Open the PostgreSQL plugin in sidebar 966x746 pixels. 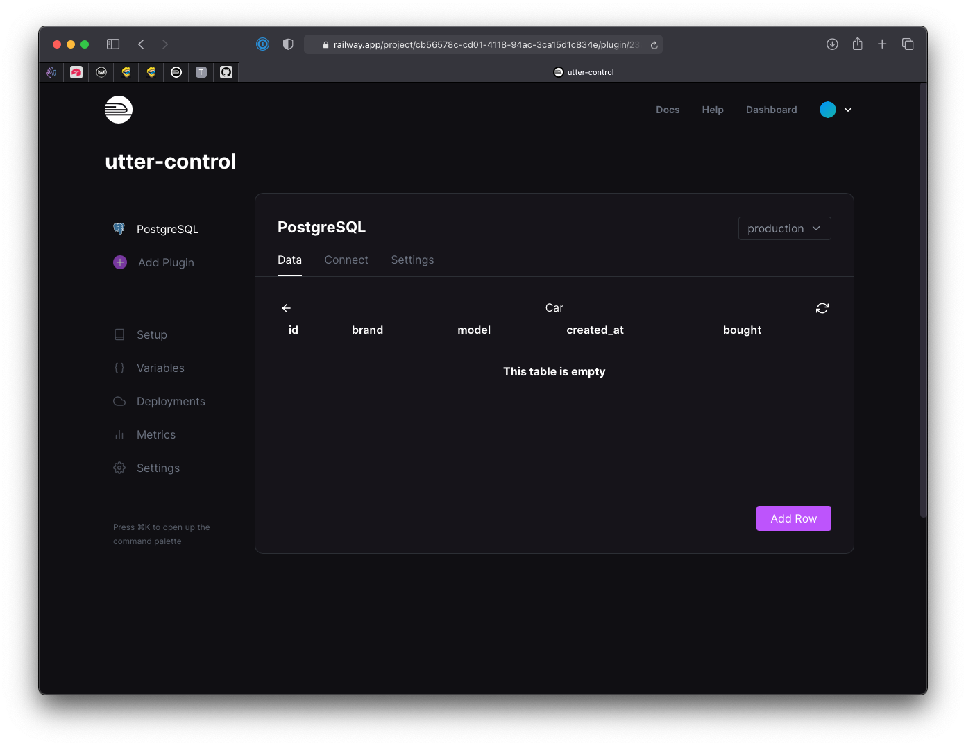(167, 229)
